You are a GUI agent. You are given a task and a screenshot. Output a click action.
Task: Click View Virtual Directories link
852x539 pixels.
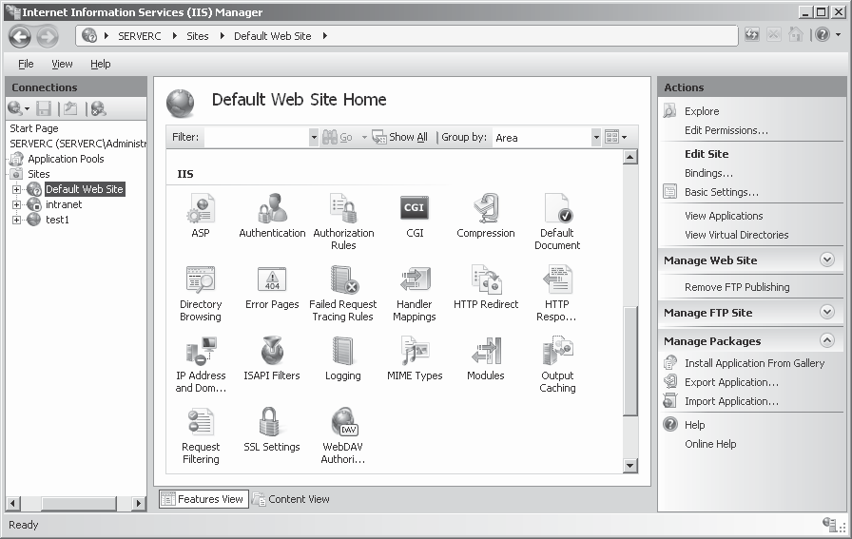(736, 235)
